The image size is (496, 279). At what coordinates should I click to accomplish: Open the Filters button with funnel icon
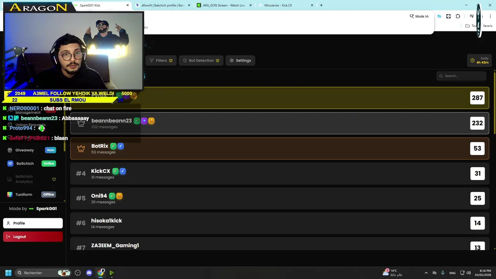click(161, 60)
